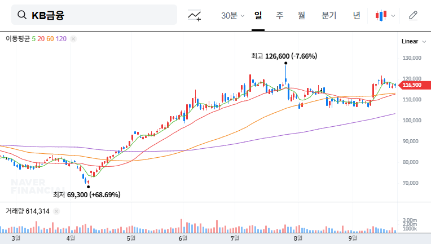Click the 110,000 price axis label
Screen dimensions: 431x244
coord(412,100)
